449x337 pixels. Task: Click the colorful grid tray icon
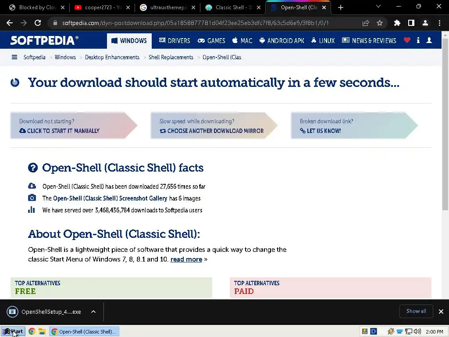[364, 332]
